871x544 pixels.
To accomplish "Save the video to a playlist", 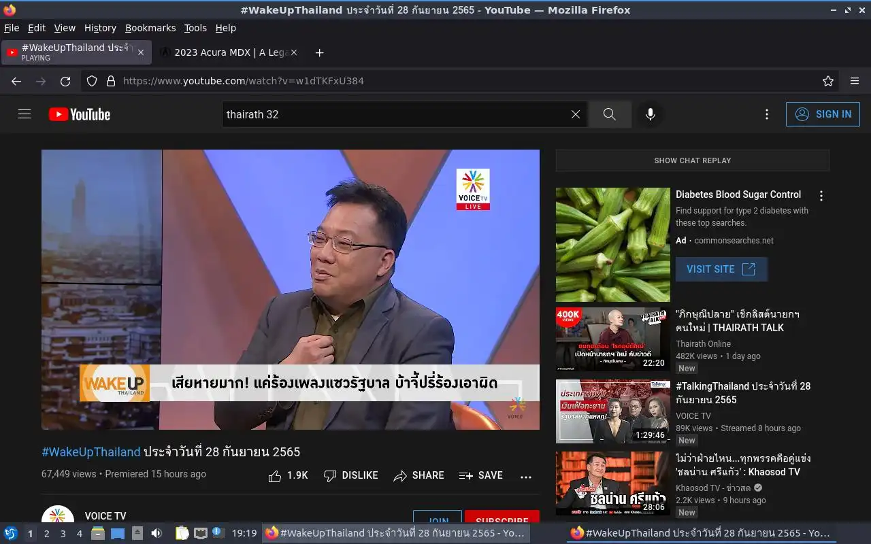I will click(481, 475).
